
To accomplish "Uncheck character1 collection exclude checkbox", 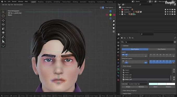I will [166, 12].
